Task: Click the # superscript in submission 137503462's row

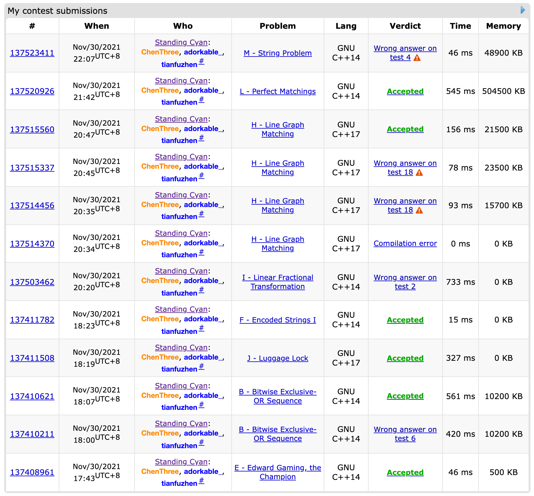Action: pyautogui.click(x=201, y=290)
